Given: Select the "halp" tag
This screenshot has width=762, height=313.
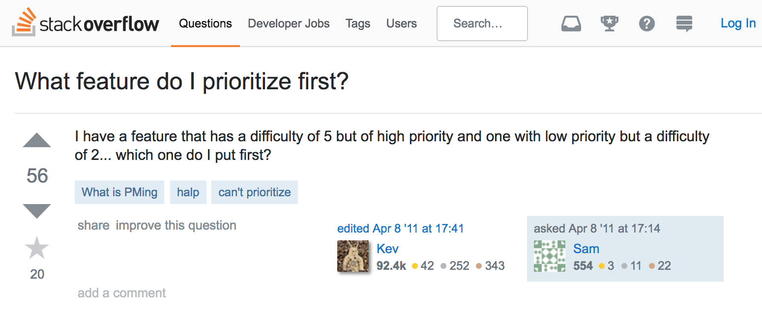Looking at the screenshot, I should click(188, 192).
